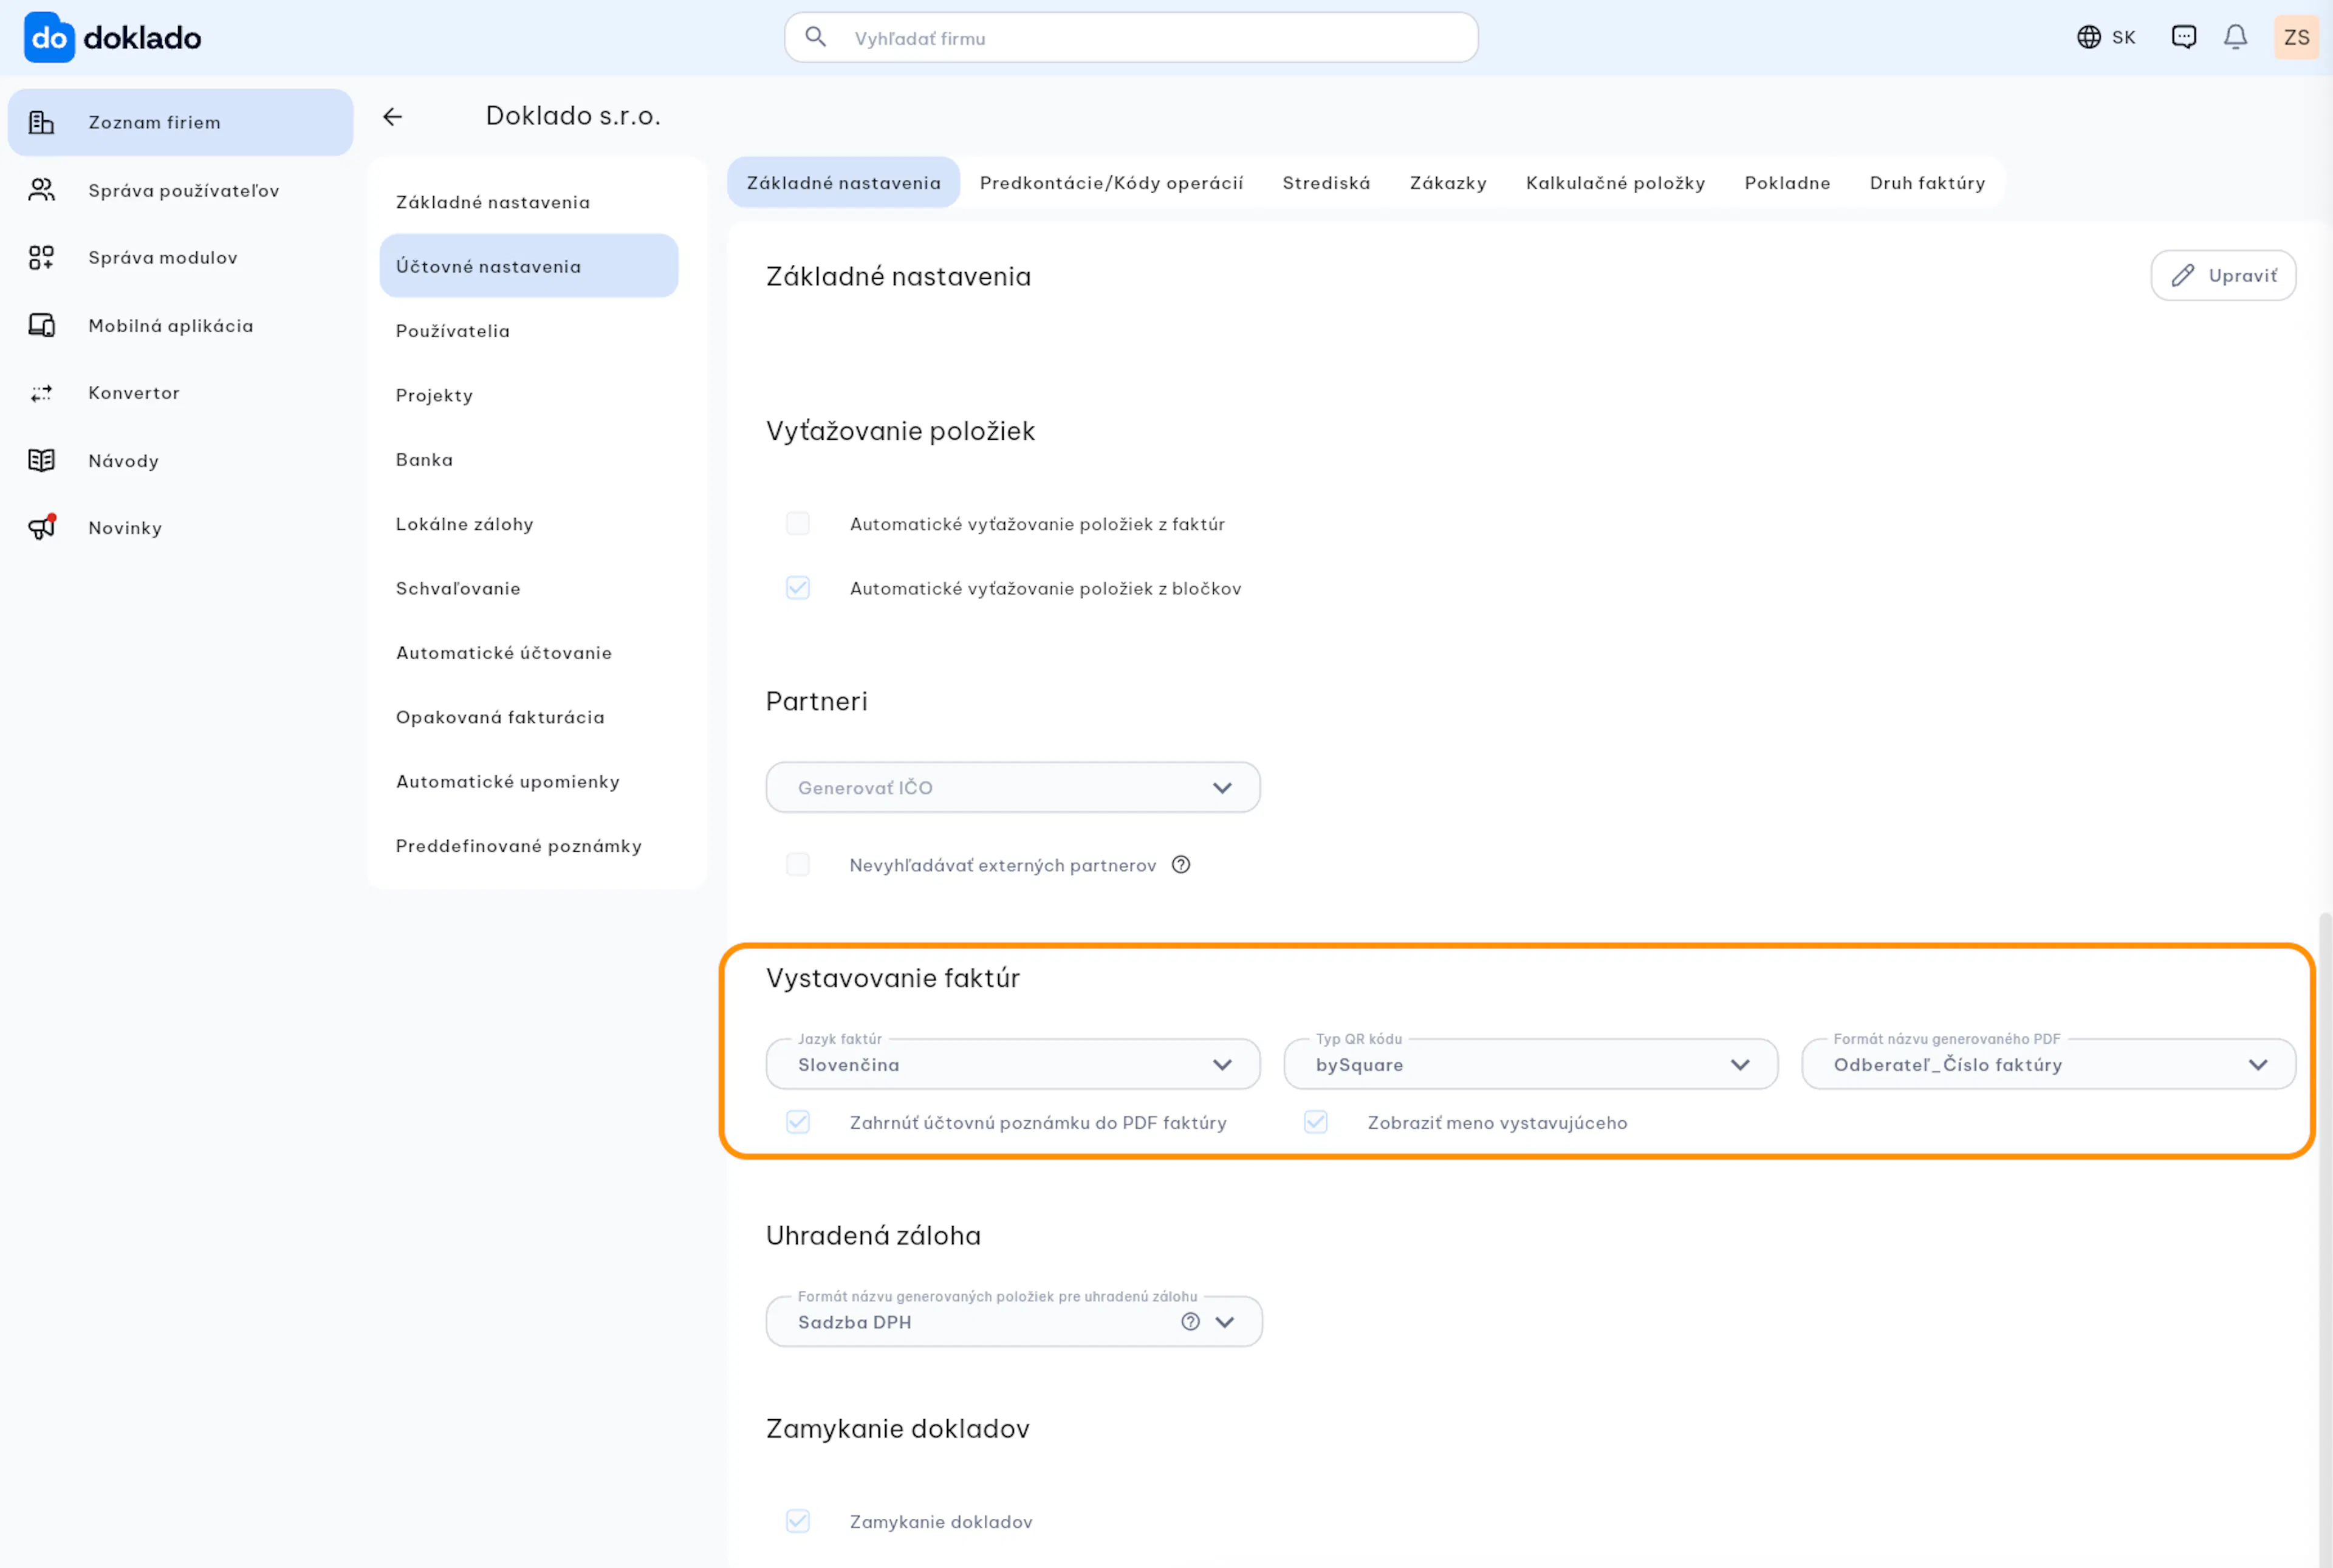
Task: Select Automatické upomienky in company menu
Action: [x=529, y=781]
